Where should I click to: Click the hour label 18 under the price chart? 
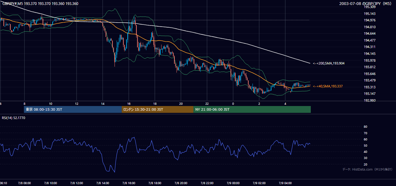[155, 104]
